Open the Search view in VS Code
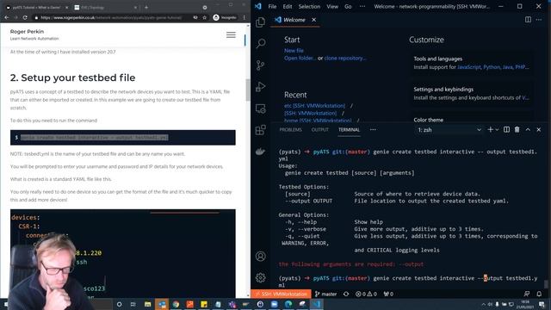This screenshot has width=551, height=310. pos(260,44)
